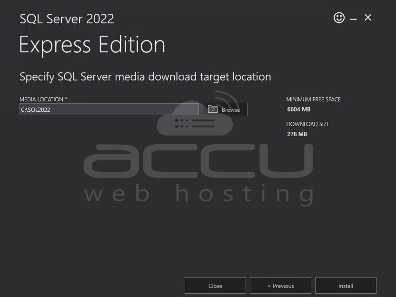The width and height of the screenshot is (396, 297).
Task: Click the folder icon inside the Browse button
Action: coord(213,109)
